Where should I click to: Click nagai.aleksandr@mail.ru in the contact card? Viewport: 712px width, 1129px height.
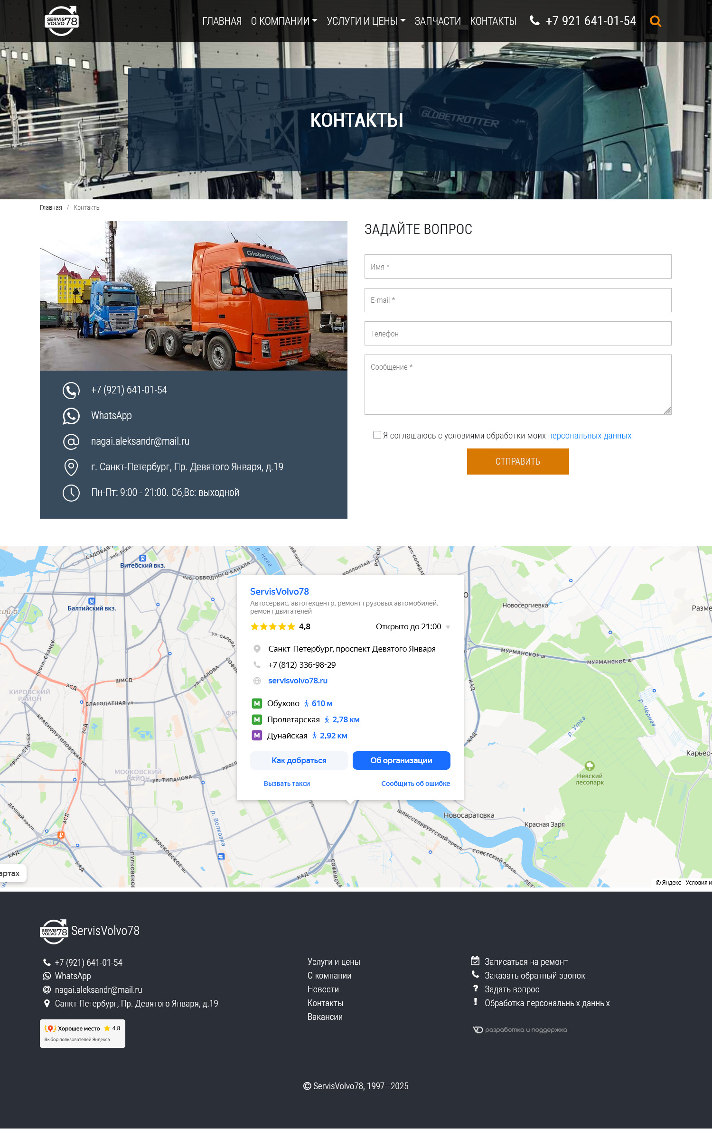tap(140, 441)
